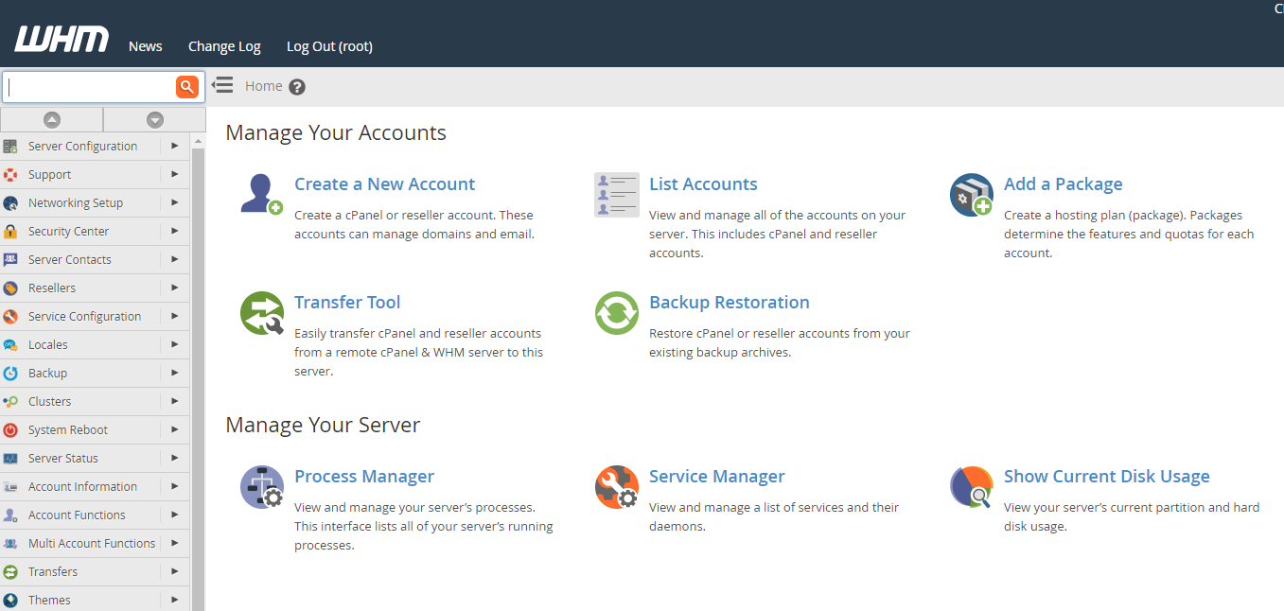Expand the Support section arrow
The image size is (1284, 611).
[x=175, y=174]
